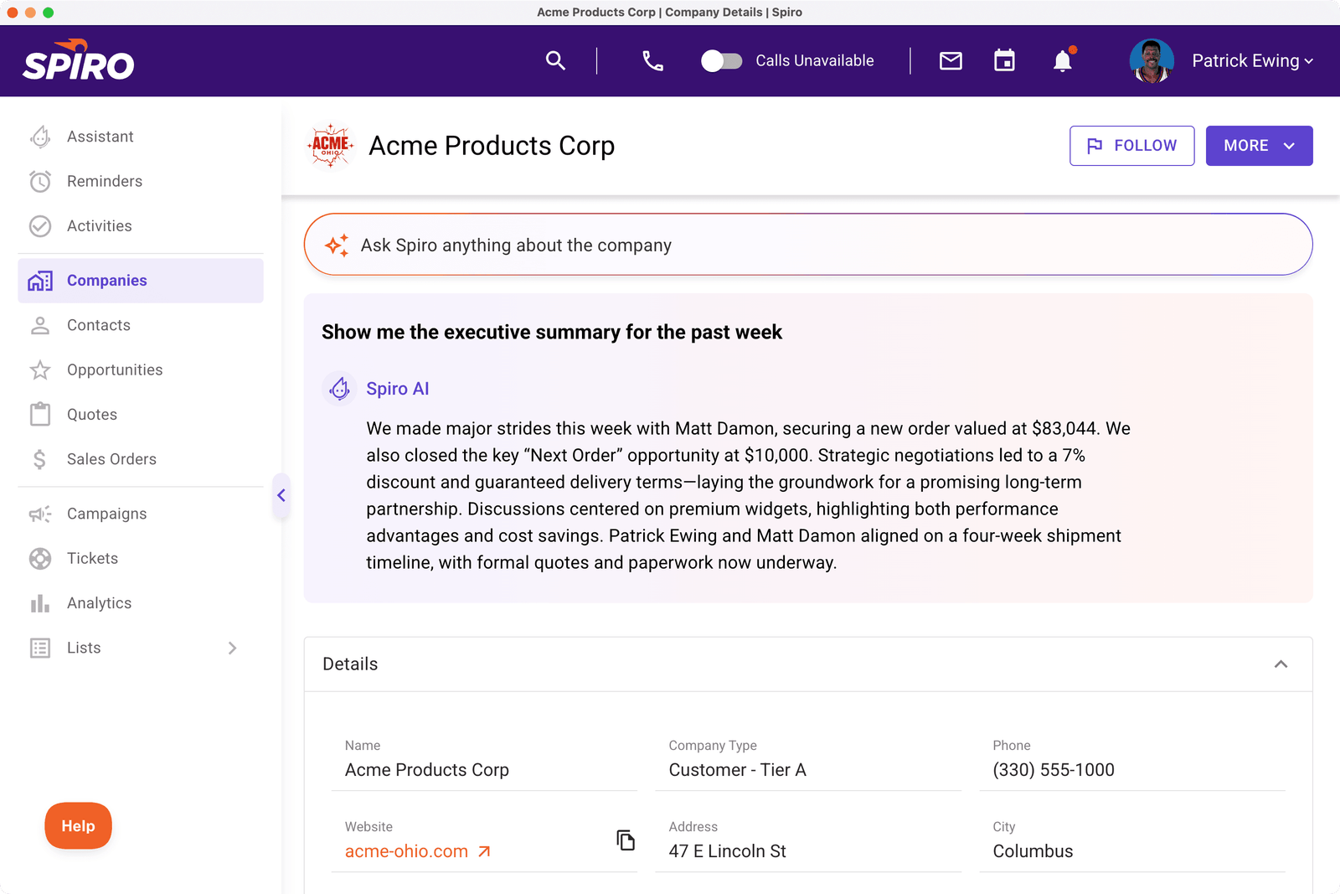
Task: Open the Activities section
Action: click(141, 226)
